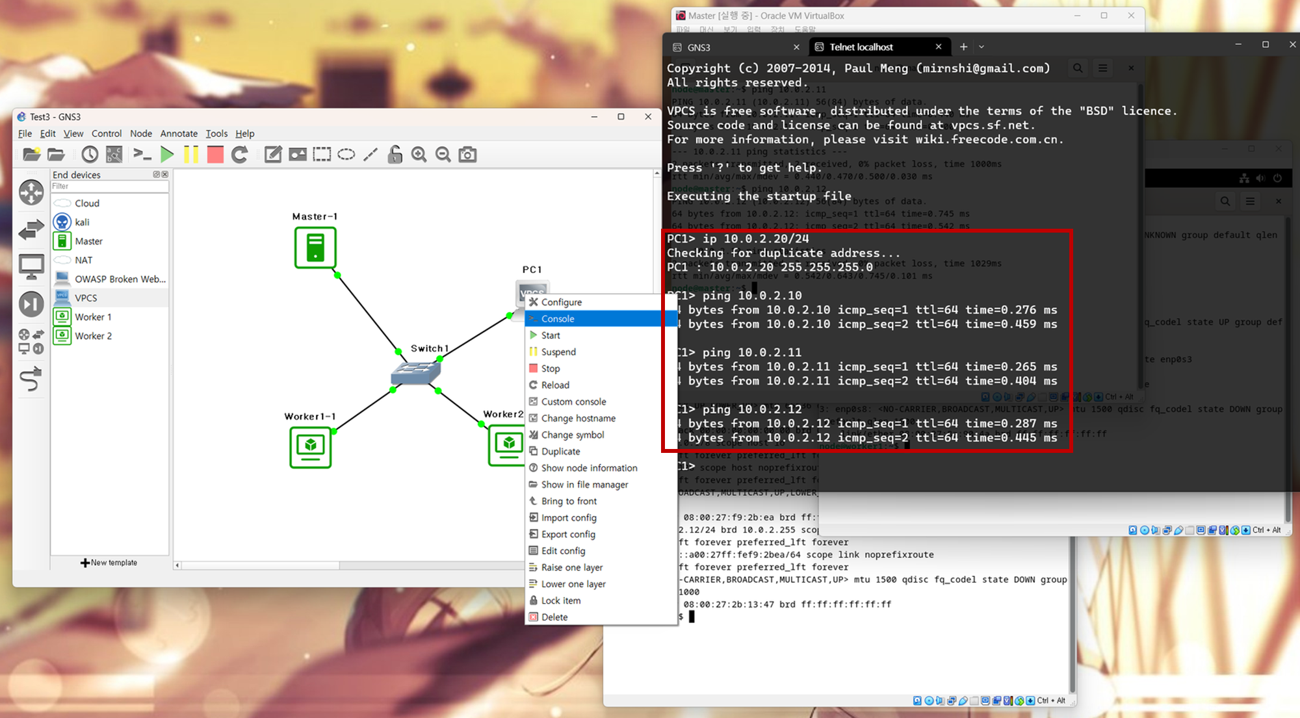Image resolution: width=1300 pixels, height=718 pixels.
Task: Select Master in the End devices list
Action: point(110,241)
